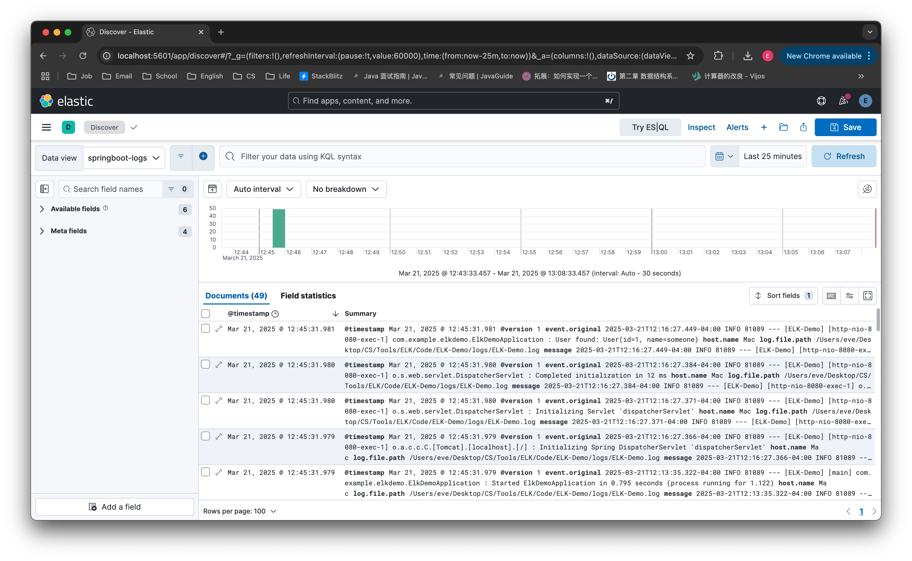Open the share search icon
This screenshot has height=561, width=912.
pos(803,127)
